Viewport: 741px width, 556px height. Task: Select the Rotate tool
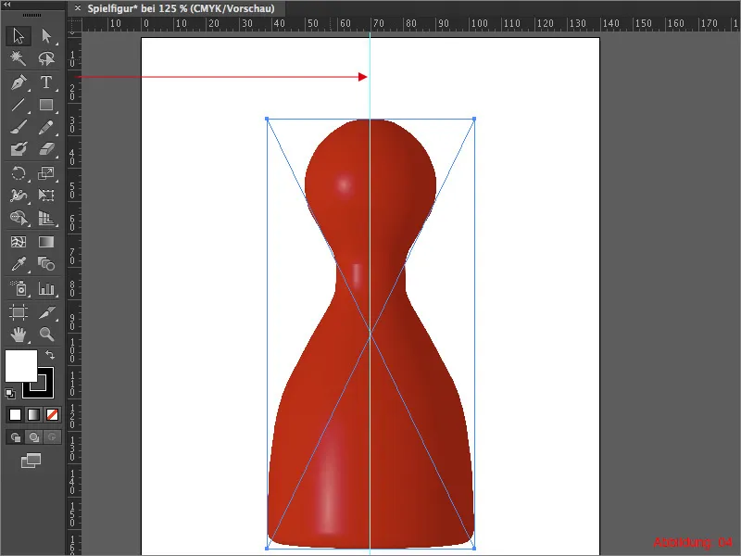(x=19, y=173)
